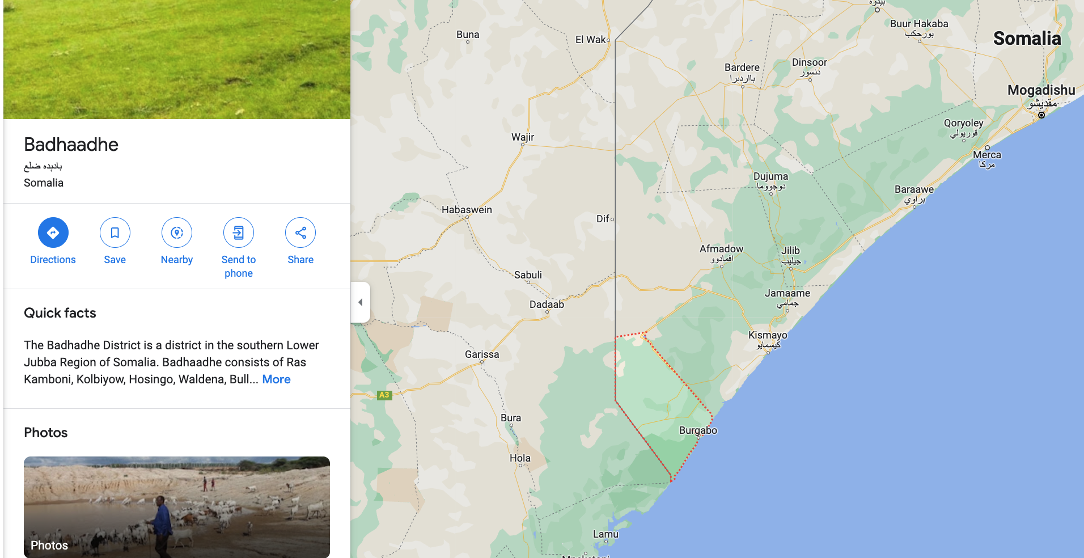1084x558 pixels.
Task: Click Merca label on the map
Action: tap(987, 155)
